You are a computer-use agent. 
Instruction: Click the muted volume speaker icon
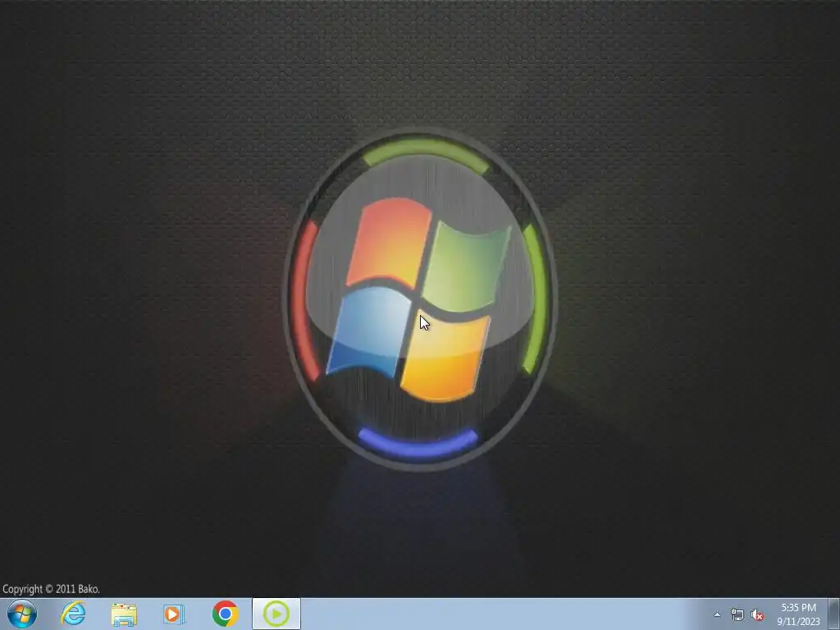coord(757,615)
